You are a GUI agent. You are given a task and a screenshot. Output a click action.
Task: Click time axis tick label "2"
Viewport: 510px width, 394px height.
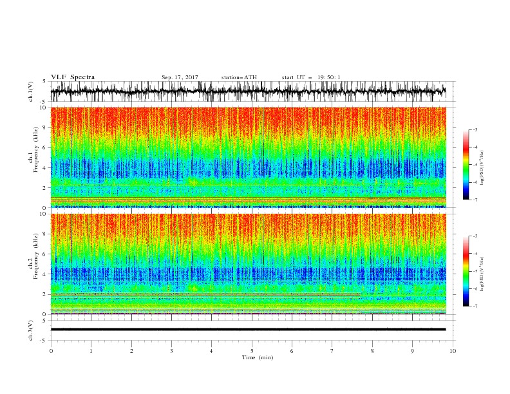(x=131, y=351)
